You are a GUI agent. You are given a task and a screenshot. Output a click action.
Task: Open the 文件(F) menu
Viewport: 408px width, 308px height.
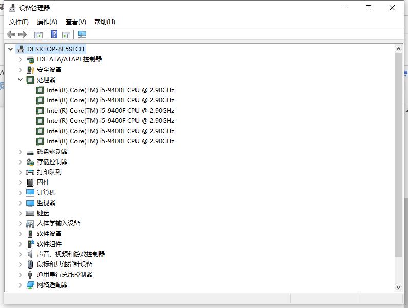pos(19,22)
